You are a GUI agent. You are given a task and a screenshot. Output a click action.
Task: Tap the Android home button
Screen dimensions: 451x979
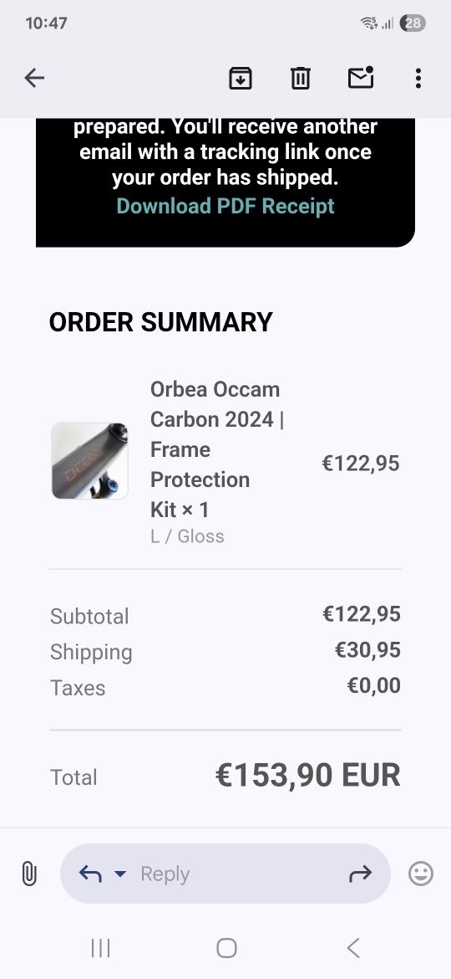point(226,948)
